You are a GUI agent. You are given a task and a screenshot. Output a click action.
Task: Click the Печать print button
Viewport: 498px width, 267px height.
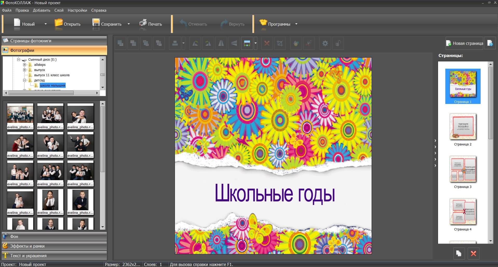(x=151, y=24)
